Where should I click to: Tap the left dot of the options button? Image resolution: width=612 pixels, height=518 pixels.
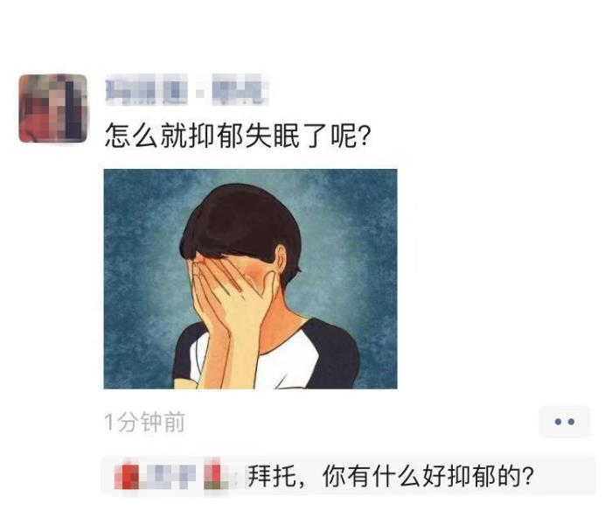click(x=558, y=422)
